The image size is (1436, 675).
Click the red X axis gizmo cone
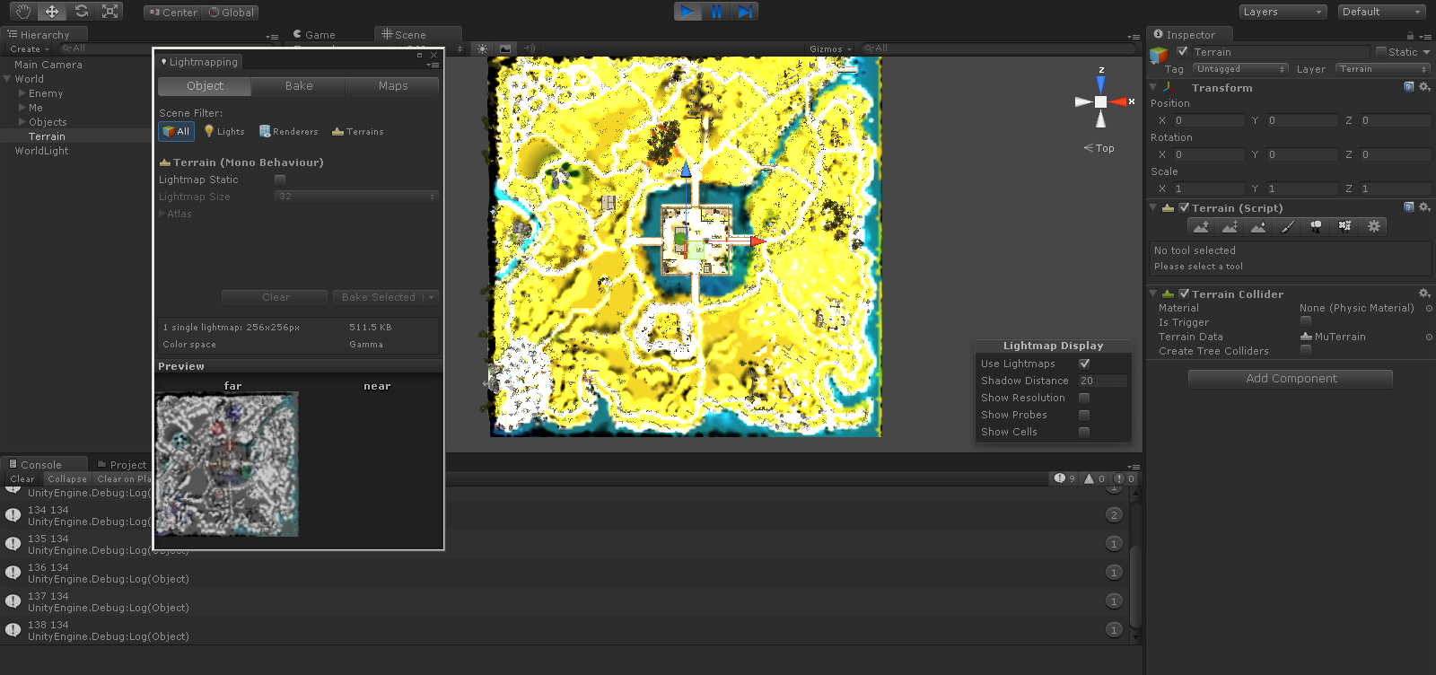pos(1118,101)
